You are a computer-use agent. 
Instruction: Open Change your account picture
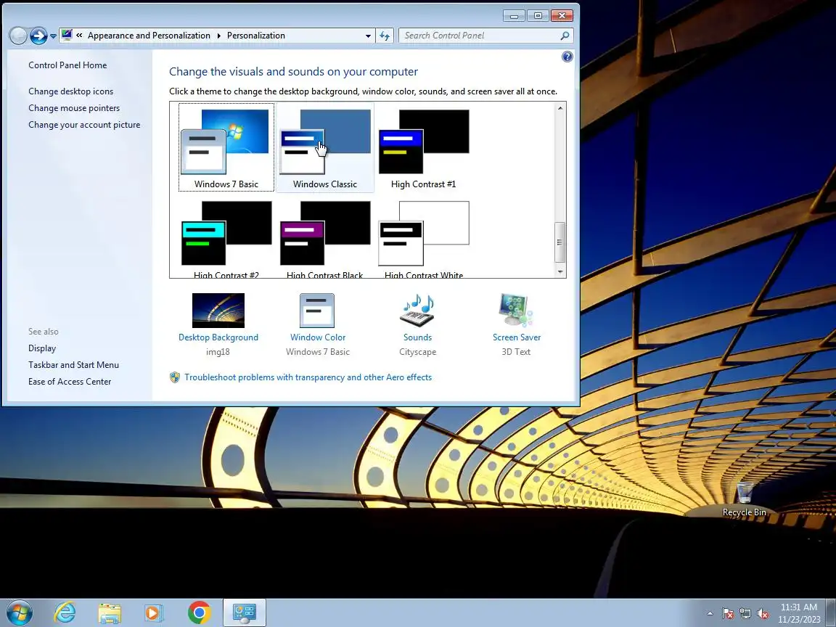click(84, 124)
